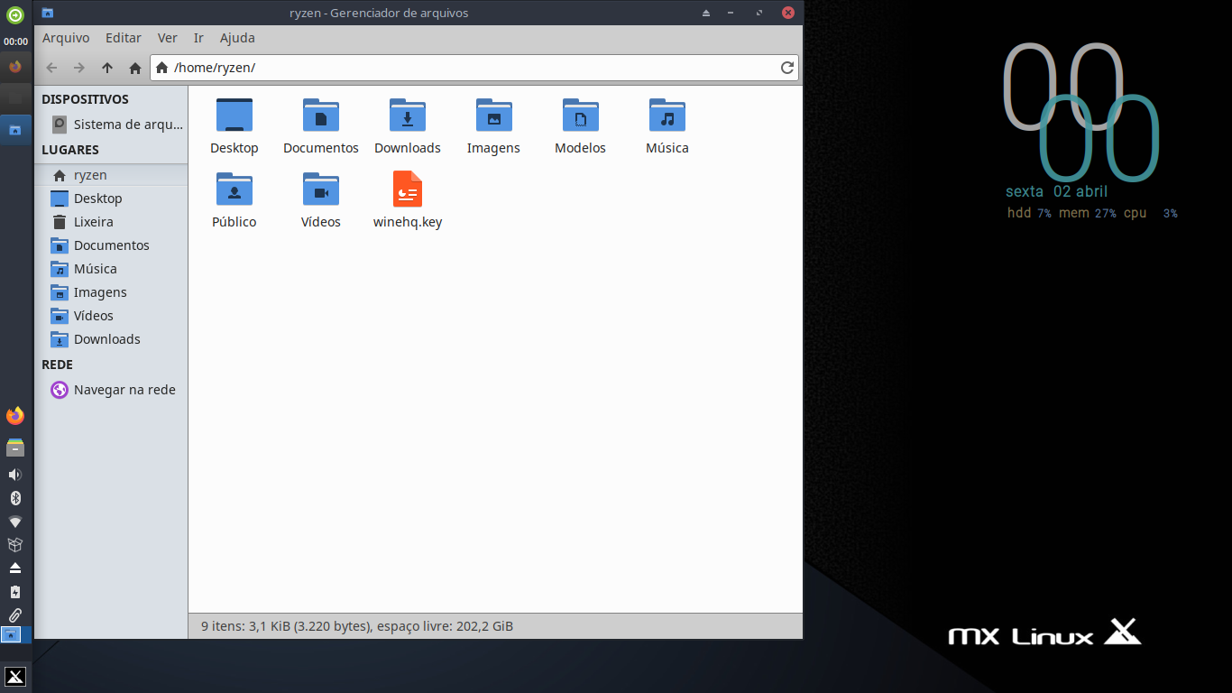The height and width of the screenshot is (693, 1232).
Task: Select the Documentos folder icon in file view
Action: point(321,115)
